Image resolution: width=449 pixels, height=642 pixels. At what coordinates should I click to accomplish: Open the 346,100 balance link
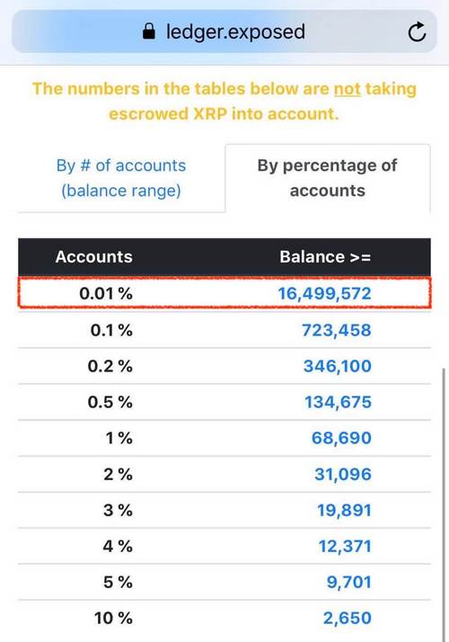(x=338, y=366)
